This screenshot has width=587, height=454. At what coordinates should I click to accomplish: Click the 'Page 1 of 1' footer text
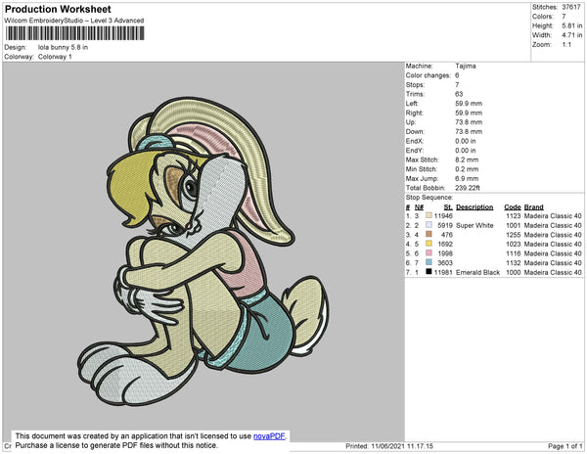pyautogui.click(x=565, y=446)
